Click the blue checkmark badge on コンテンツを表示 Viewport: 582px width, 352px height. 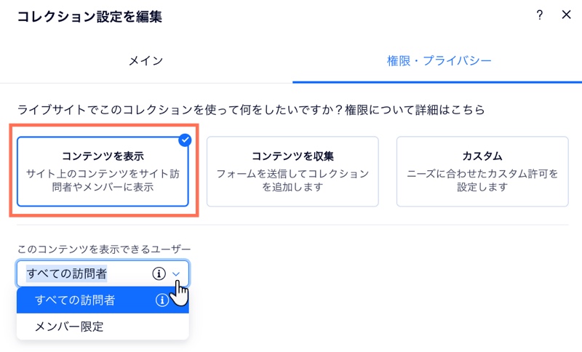click(185, 140)
